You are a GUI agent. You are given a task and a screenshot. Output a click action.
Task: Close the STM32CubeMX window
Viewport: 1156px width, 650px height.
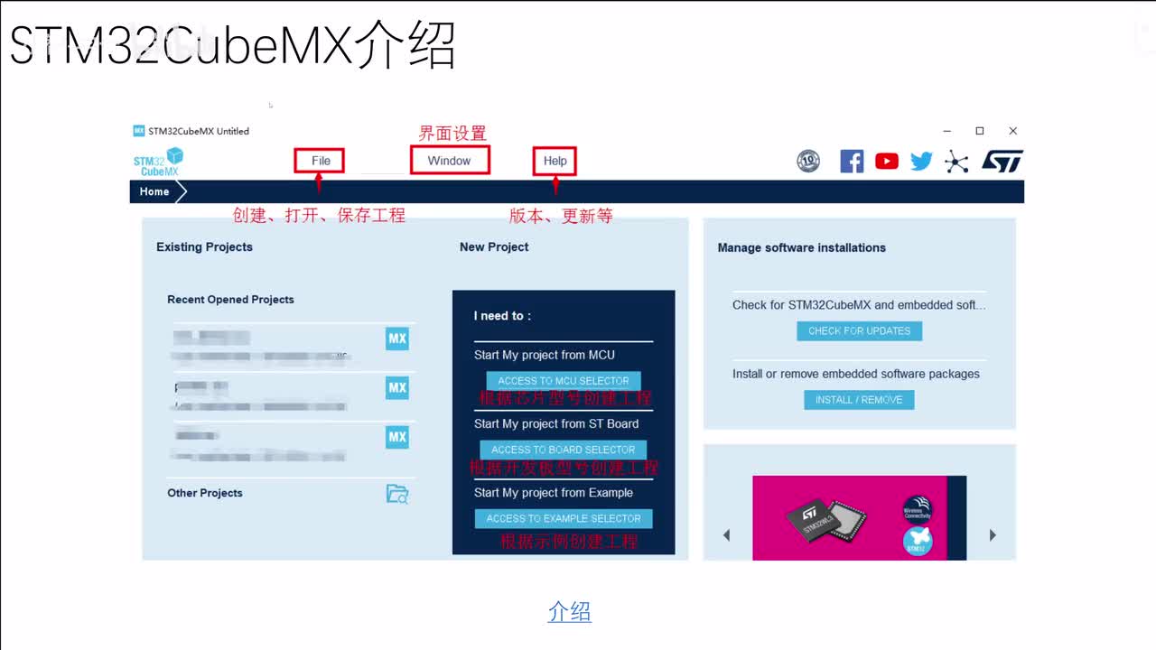coord(1012,131)
